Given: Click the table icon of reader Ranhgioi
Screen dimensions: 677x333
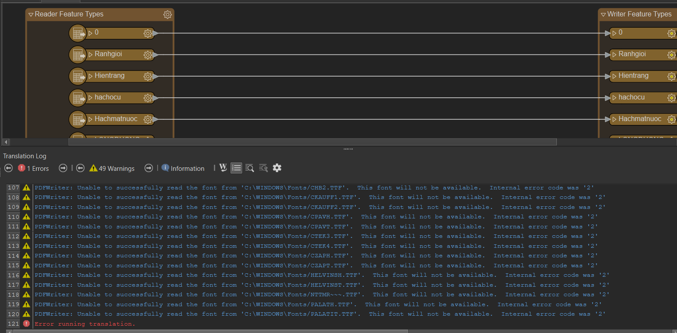Looking at the screenshot, I should (78, 55).
